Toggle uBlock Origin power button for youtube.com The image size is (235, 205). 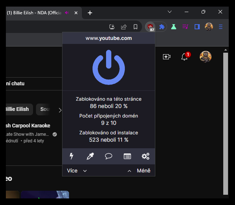point(109,67)
